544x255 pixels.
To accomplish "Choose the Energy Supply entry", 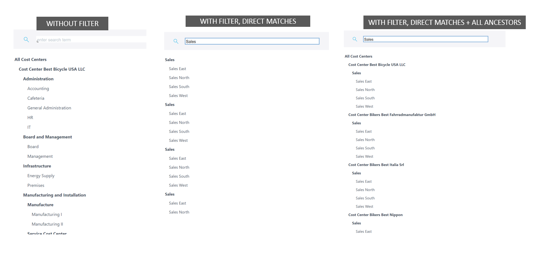I will coord(41,176).
